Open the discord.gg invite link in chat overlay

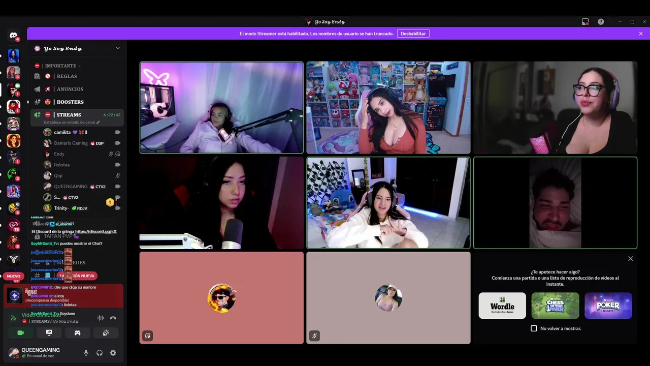click(x=96, y=231)
